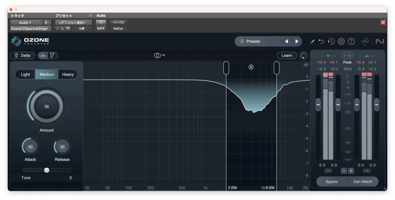
Task: Go to the previous preset arrow
Action: (287, 41)
